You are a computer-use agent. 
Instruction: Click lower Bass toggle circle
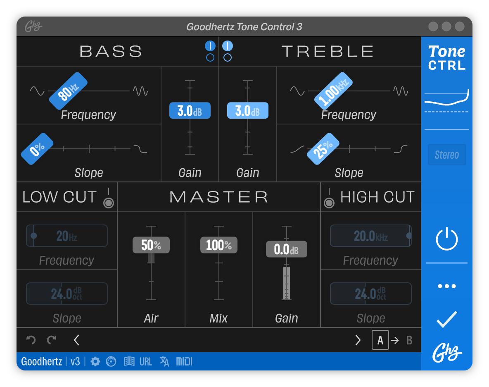tap(210, 57)
